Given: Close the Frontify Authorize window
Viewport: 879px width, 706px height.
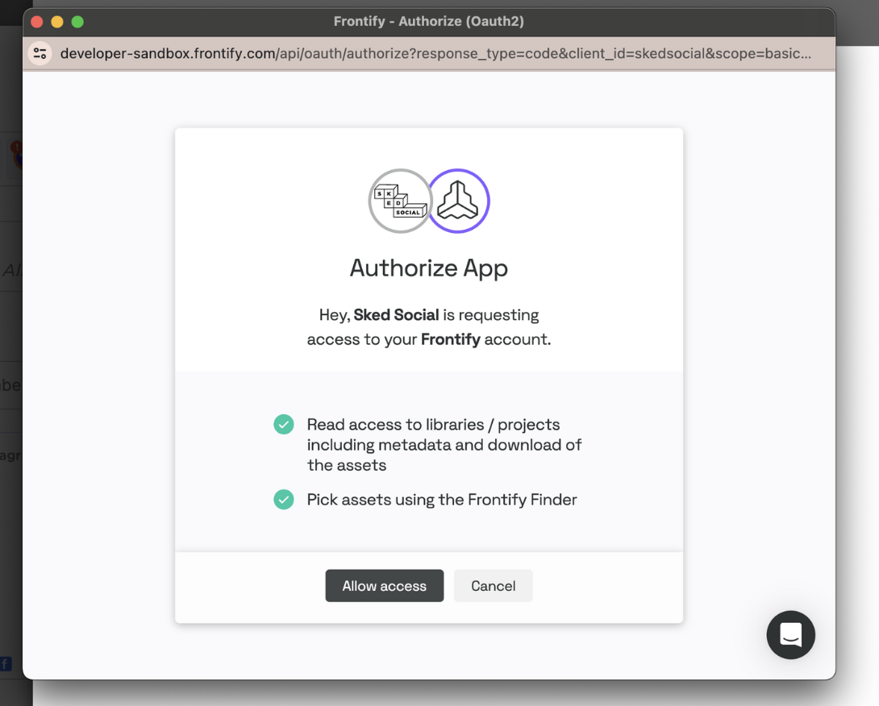Looking at the screenshot, I should [37, 22].
